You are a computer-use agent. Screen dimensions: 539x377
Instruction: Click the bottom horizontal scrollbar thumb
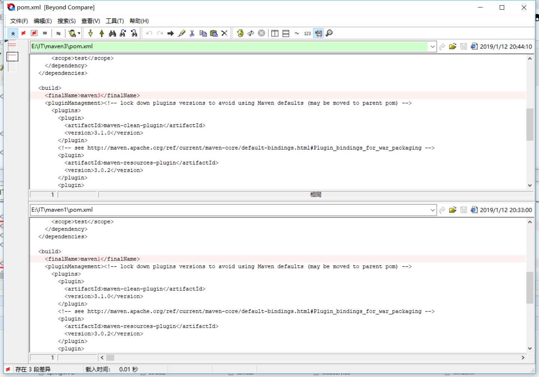[x=110, y=358]
